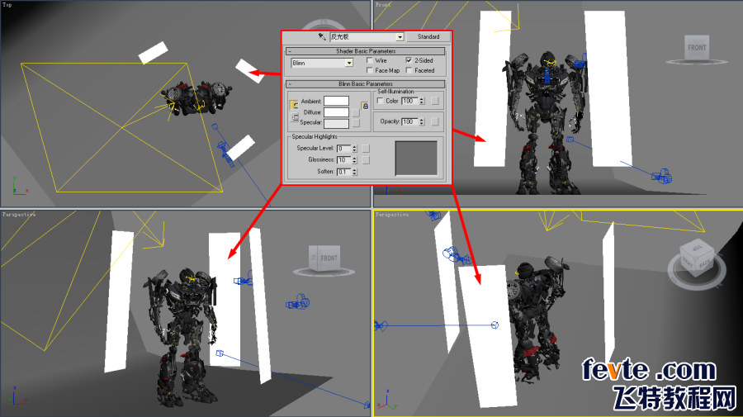
Task: Click the bottom-left Perspective viewport label
Action: tap(19, 215)
